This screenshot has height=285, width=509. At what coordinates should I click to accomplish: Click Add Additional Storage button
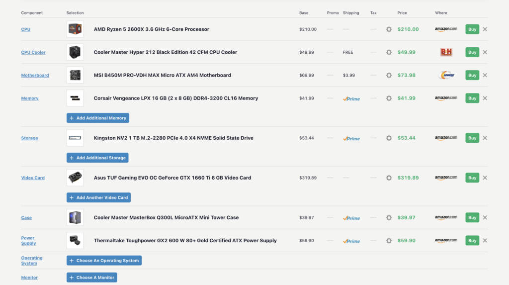tap(97, 158)
